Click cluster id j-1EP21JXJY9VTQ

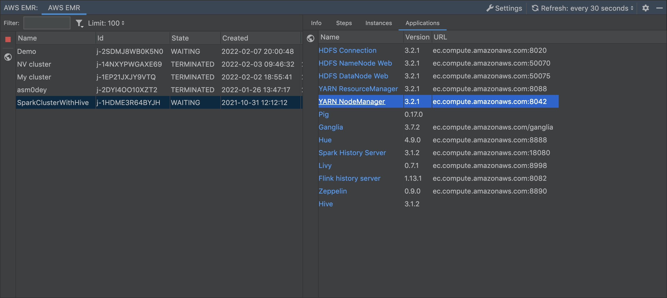[x=126, y=77]
